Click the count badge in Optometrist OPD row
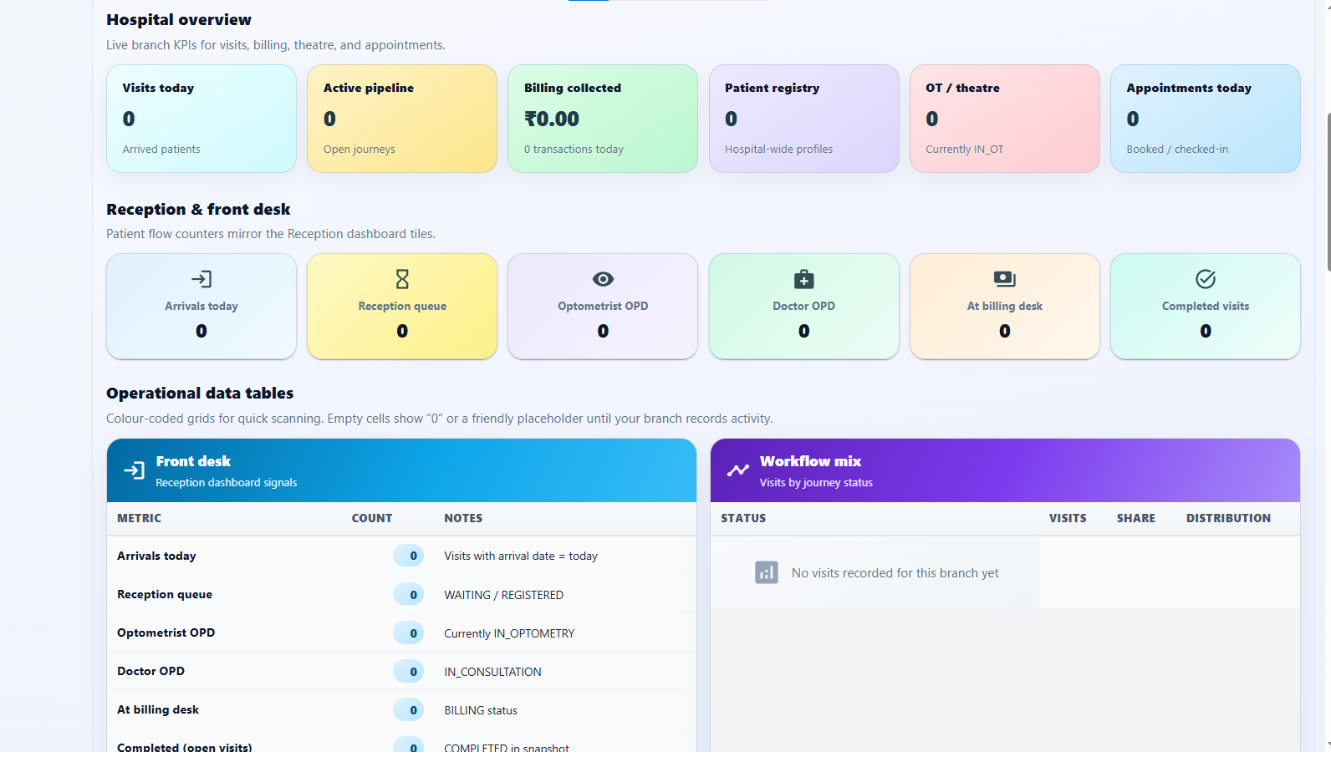Viewport: 1331px width, 757px height. (409, 633)
